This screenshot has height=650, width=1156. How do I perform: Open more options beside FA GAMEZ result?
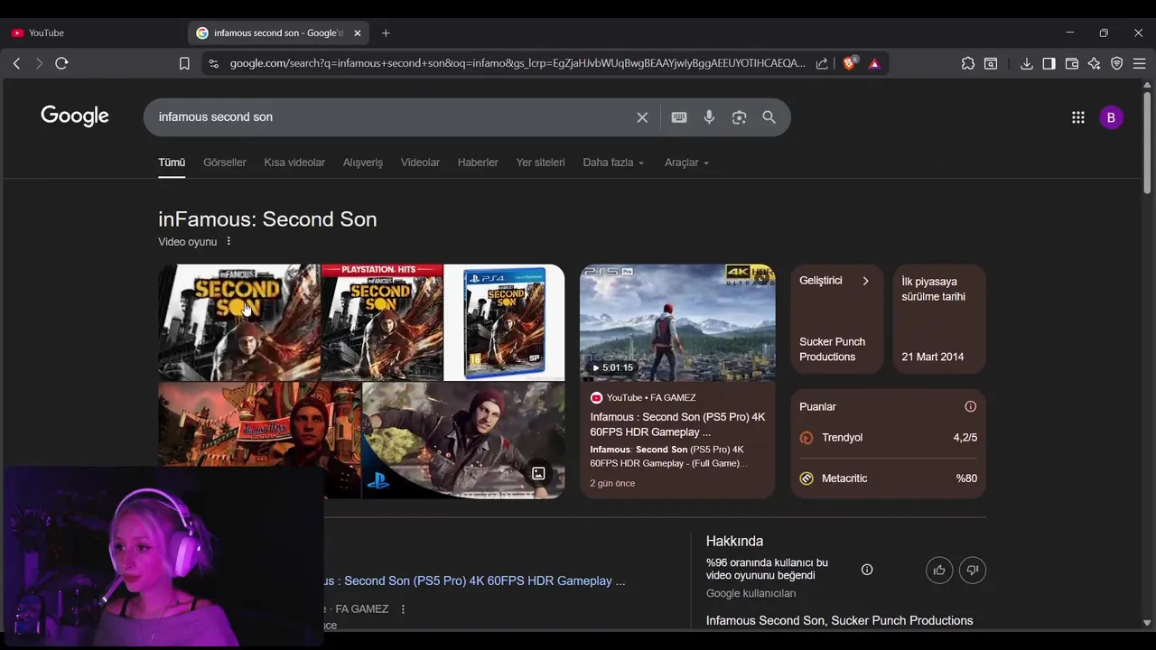point(403,609)
